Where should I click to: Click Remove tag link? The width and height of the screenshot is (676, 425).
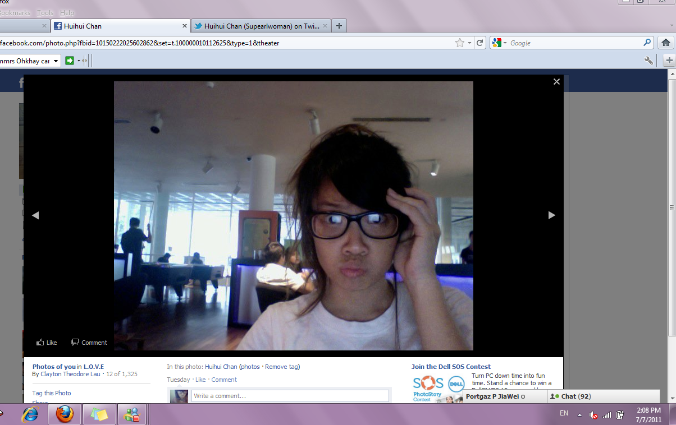pyautogui.click(x=281, y=367)
